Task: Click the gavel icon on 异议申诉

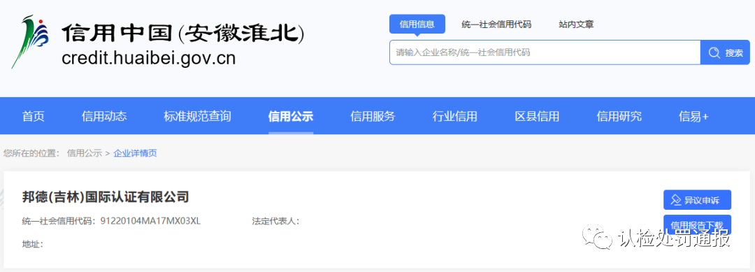Action: click(676, 200)
